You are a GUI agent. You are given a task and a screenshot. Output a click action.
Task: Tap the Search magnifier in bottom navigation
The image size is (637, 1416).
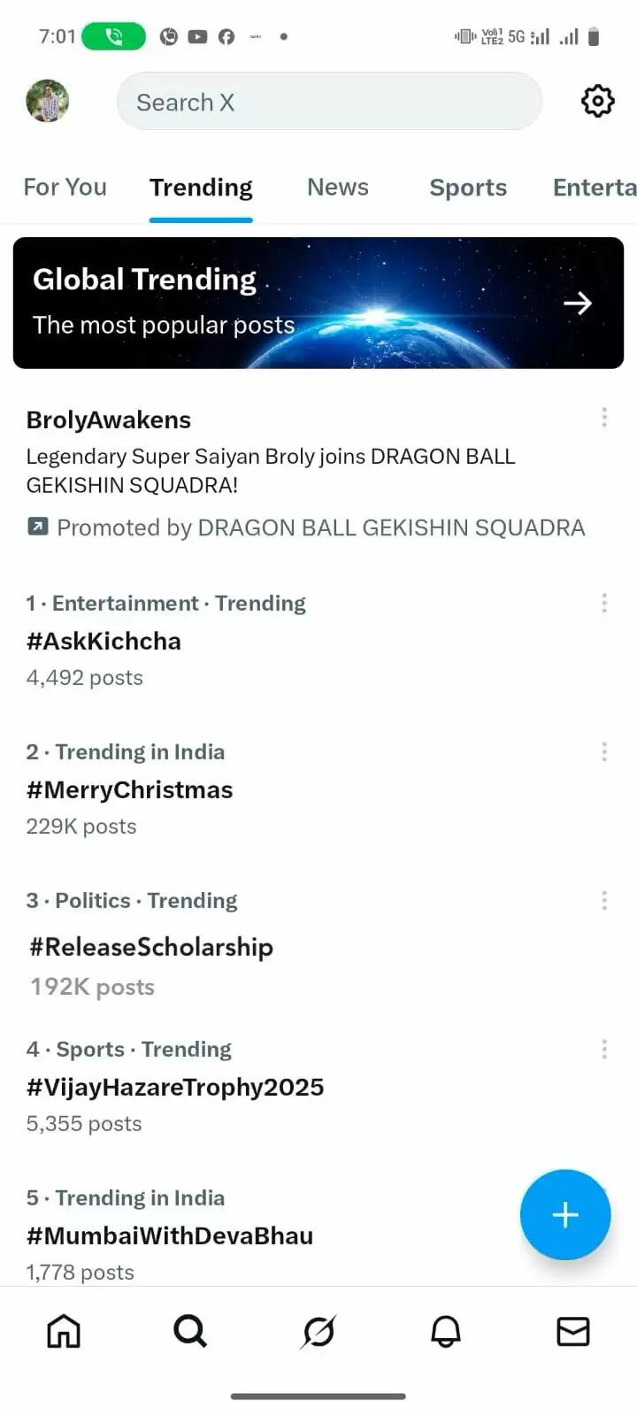[x=190, y=1331]
